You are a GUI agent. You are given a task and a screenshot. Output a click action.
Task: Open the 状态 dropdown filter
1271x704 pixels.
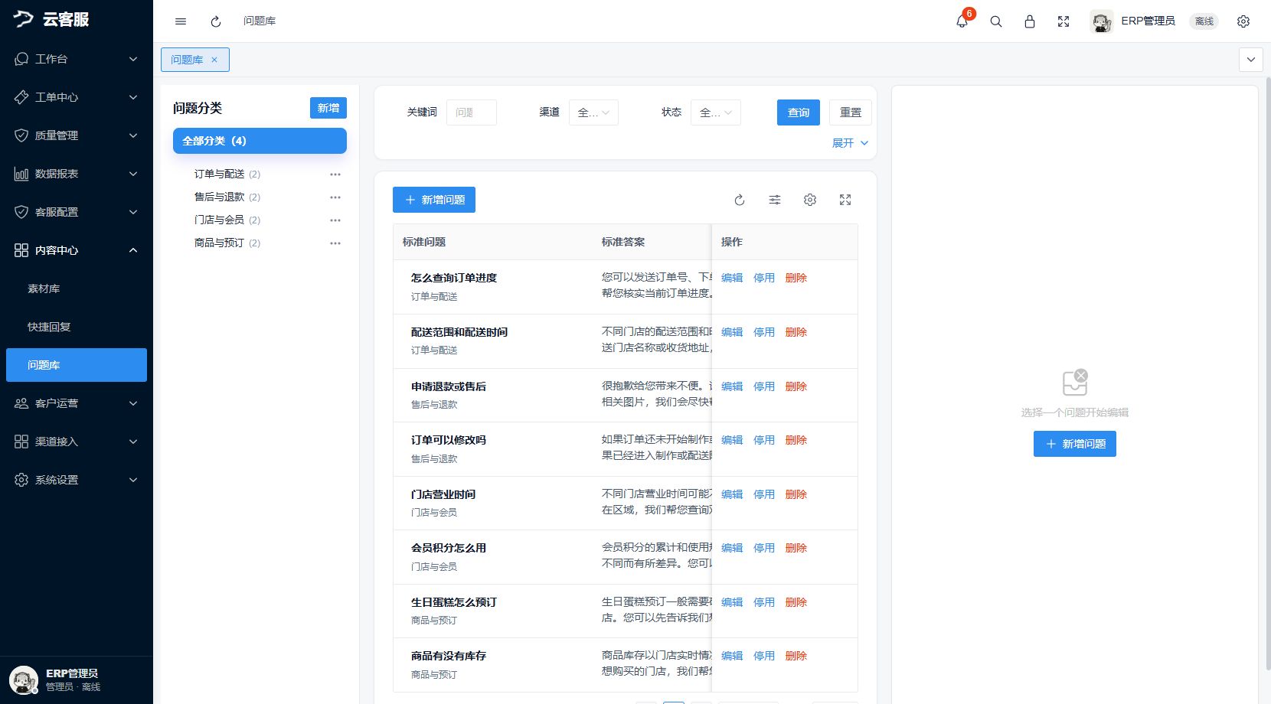pos(716,112)
